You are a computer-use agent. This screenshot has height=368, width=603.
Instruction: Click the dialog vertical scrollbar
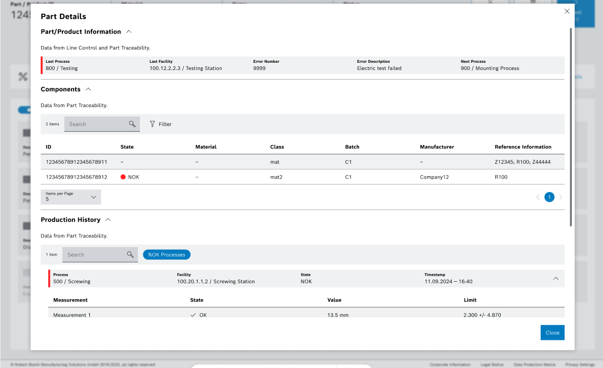[571, 128]
